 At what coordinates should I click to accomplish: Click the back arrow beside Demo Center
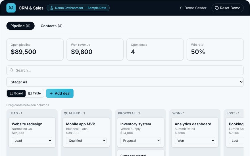pyautogui.click(x=181, y=8)
